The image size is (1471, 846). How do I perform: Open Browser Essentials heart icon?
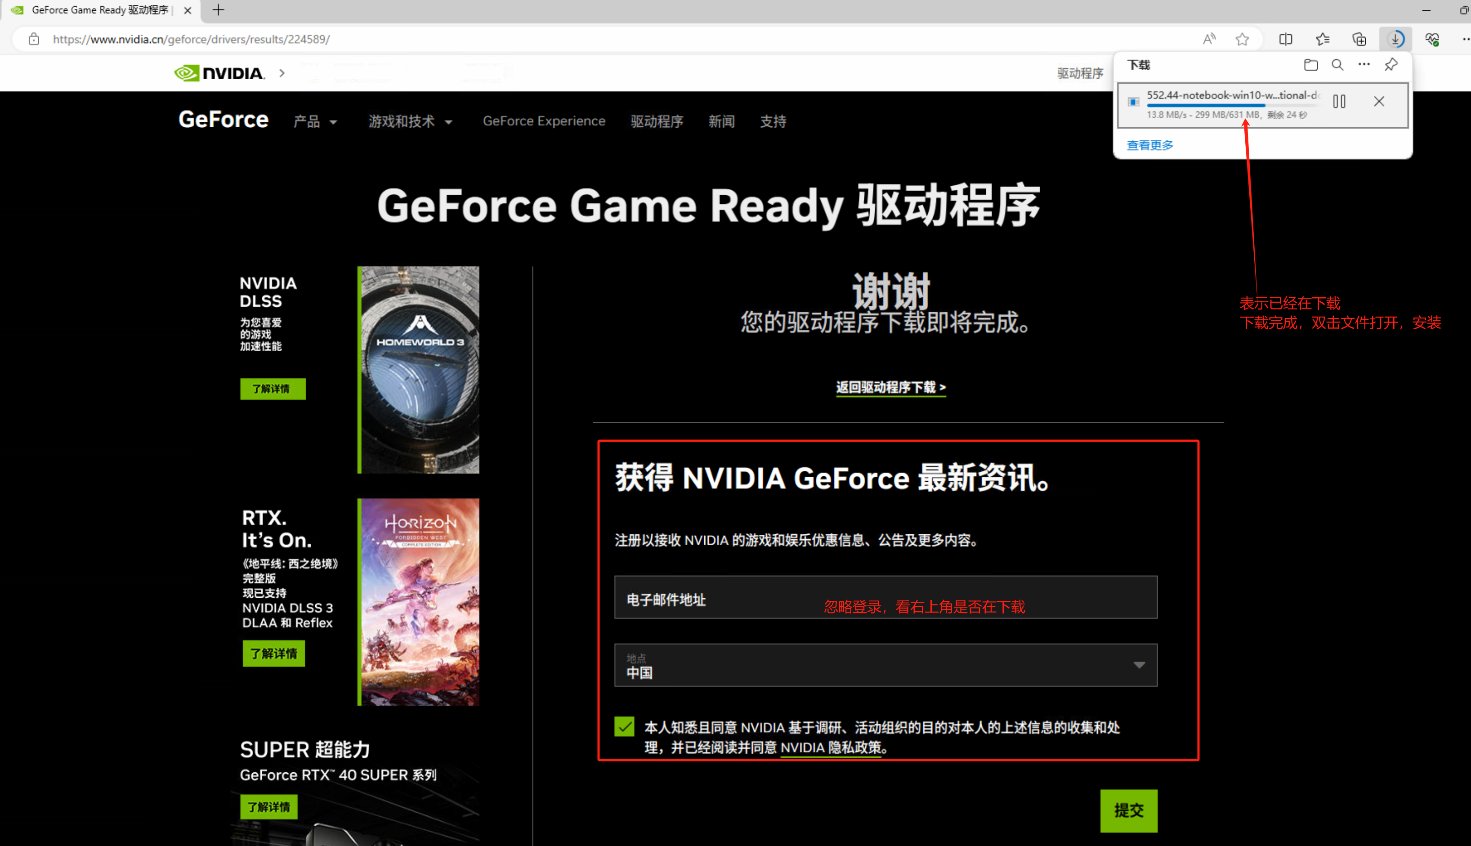[1432, 39]
